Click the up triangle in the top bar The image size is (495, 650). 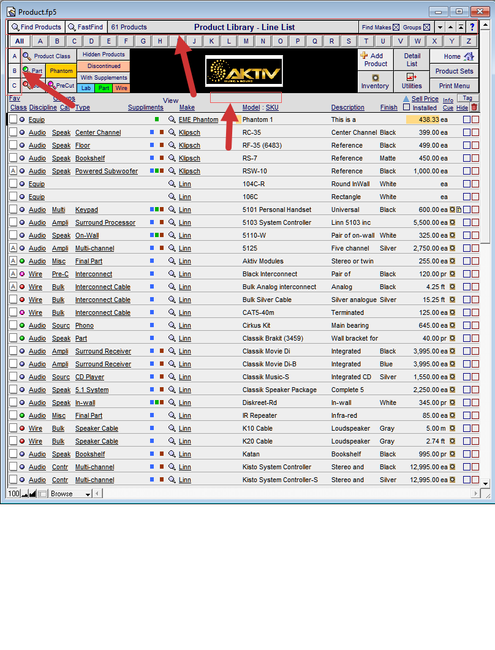451,28
